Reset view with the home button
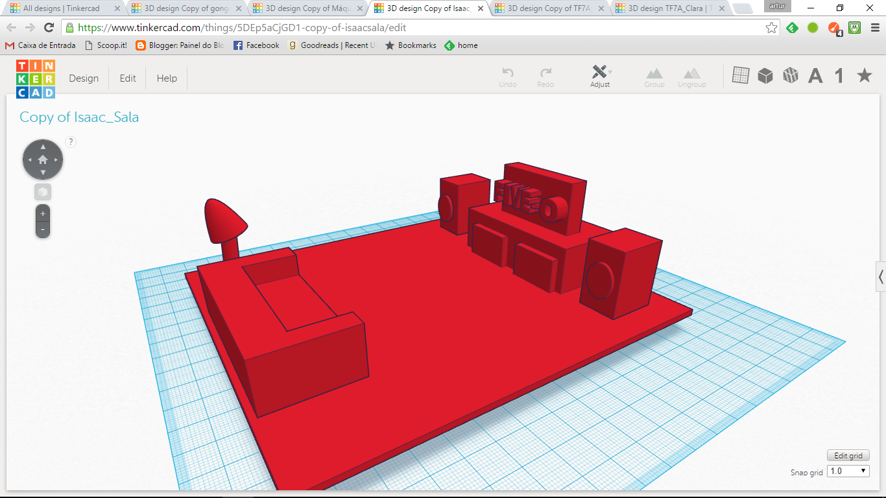This screenshot has width=886, height=498. 43,159
